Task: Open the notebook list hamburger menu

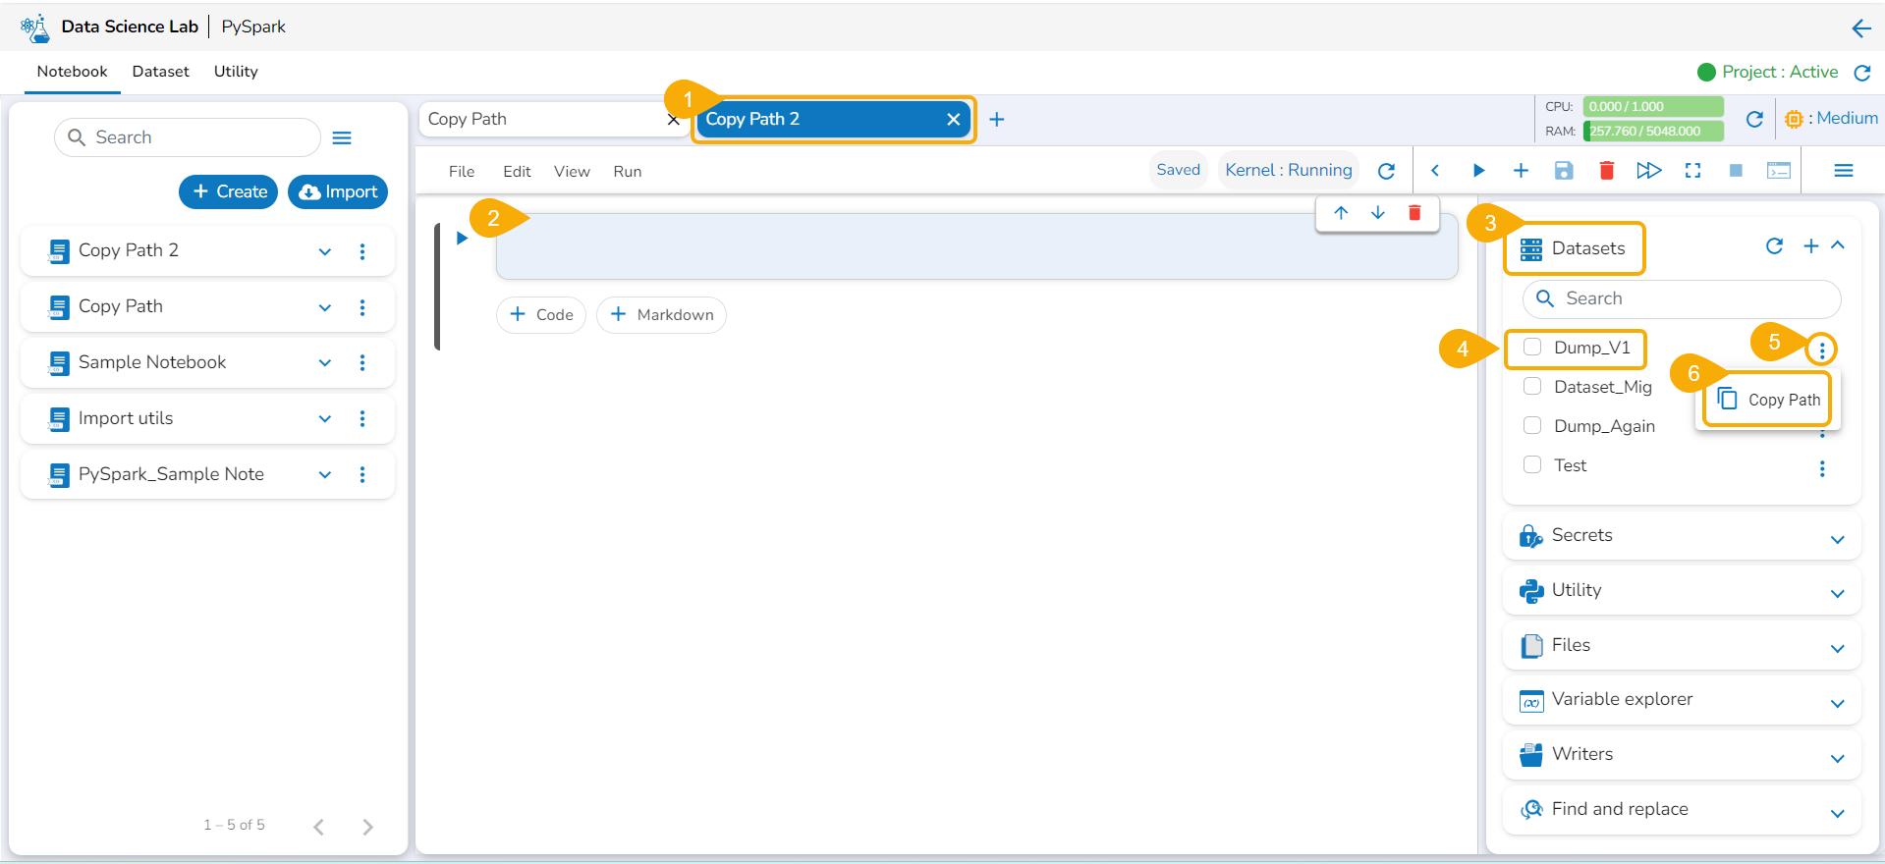Action: [x=342, y=138]
